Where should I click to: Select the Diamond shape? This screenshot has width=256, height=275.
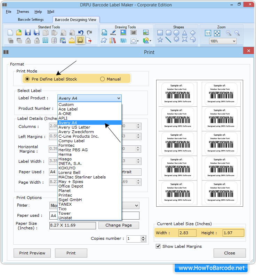tap(193, 33)
